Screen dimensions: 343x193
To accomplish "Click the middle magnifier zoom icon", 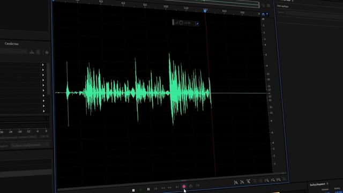I will 273,180.
